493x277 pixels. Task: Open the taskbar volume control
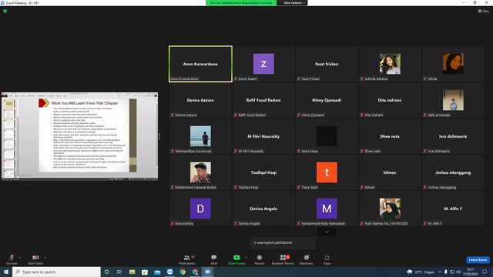point(458,272)
